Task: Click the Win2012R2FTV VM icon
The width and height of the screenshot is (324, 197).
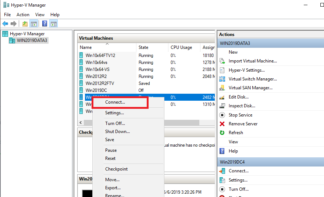Action: point(81,83)
